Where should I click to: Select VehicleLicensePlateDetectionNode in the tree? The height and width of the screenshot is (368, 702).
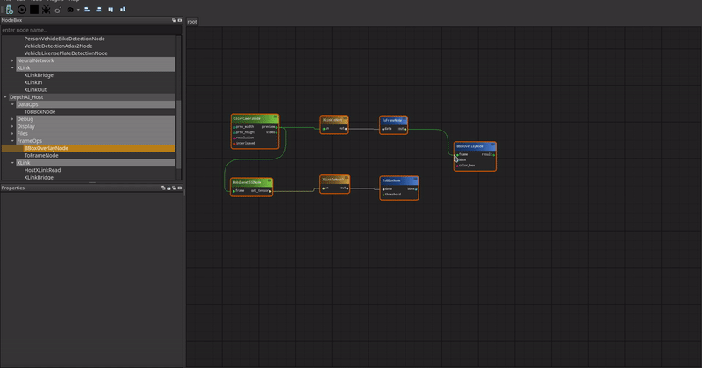66,53
